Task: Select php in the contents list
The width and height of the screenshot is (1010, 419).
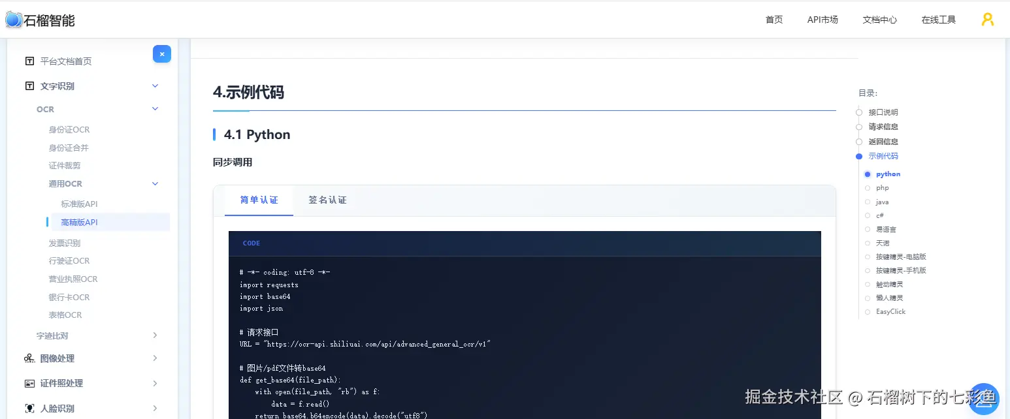Action: [x=883, y=188]
